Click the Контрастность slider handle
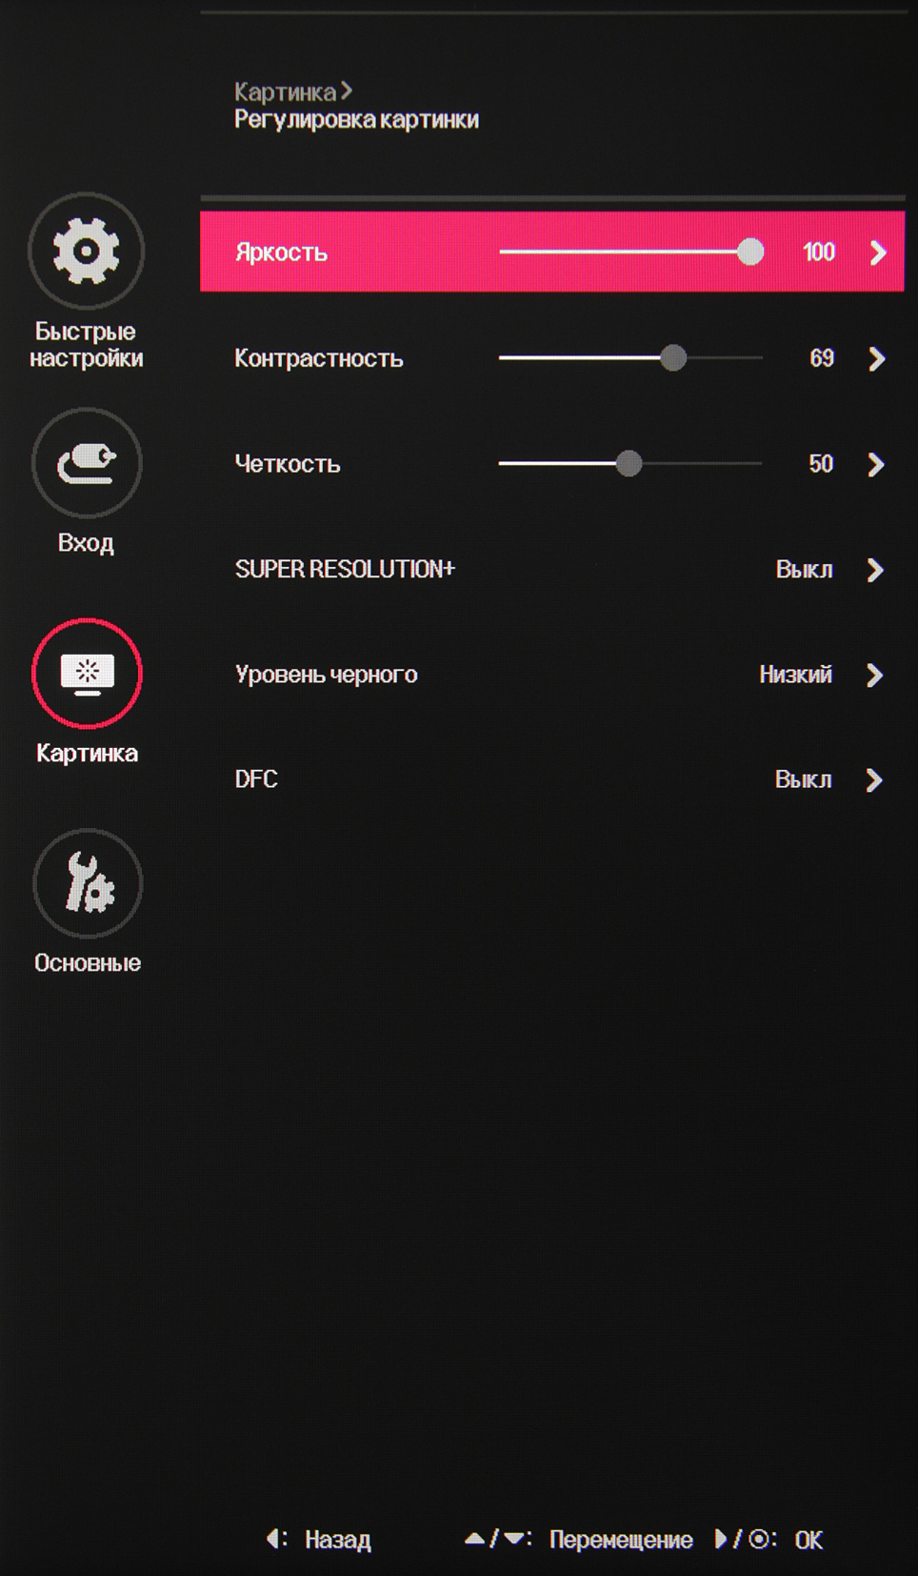This screenshot has height=1576, width=918. point(673,358)
